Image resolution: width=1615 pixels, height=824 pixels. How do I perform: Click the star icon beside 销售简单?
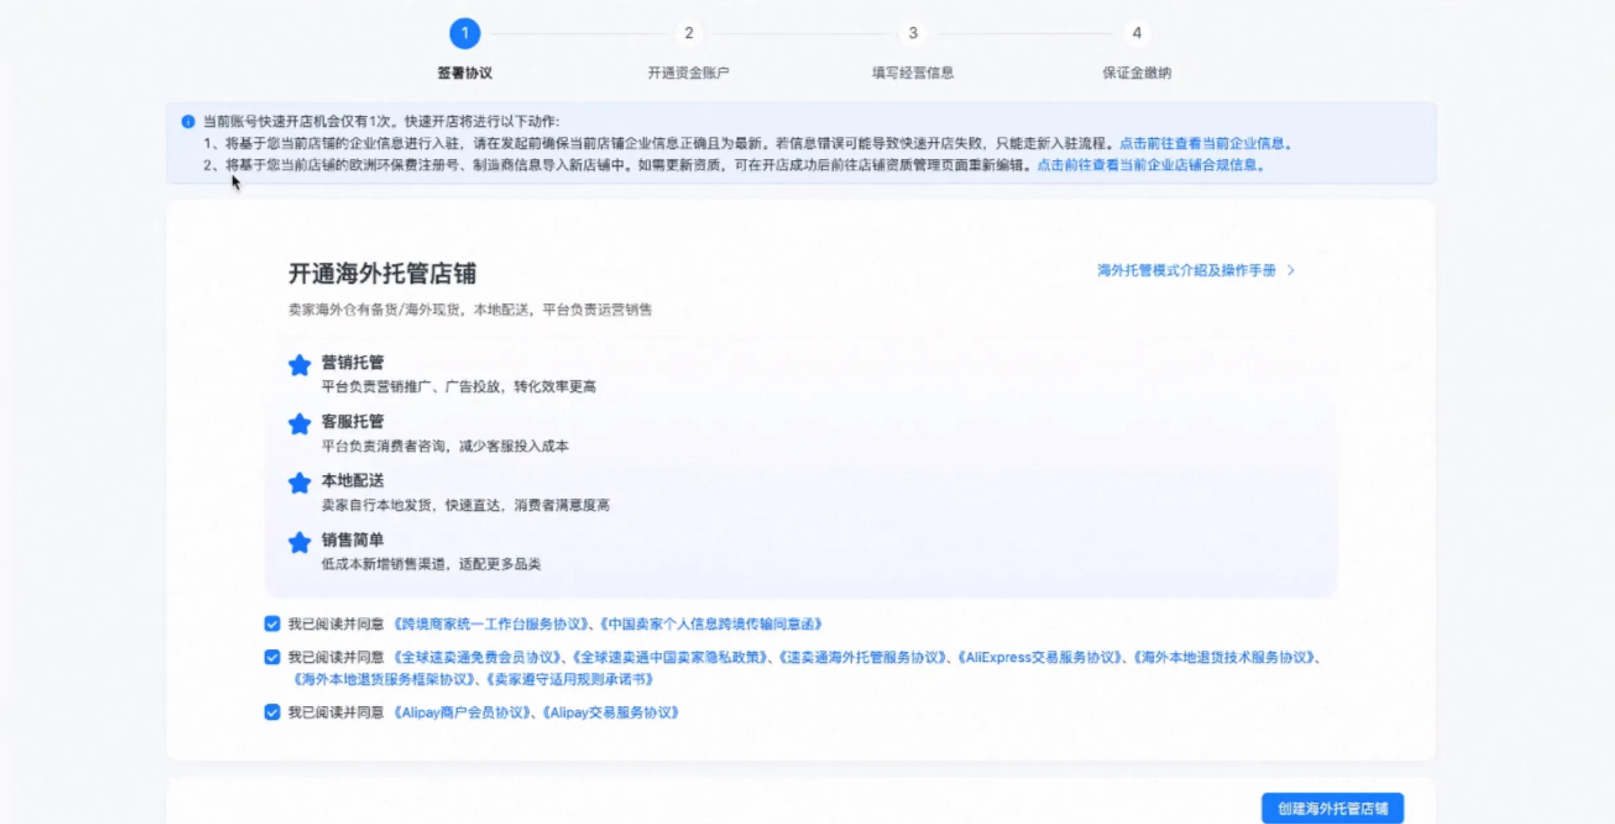point(299,543)
